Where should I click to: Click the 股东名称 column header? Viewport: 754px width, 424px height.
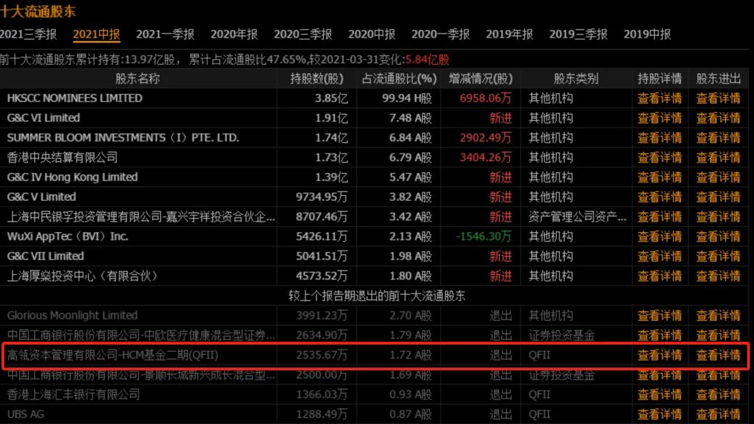click(138, 79)
